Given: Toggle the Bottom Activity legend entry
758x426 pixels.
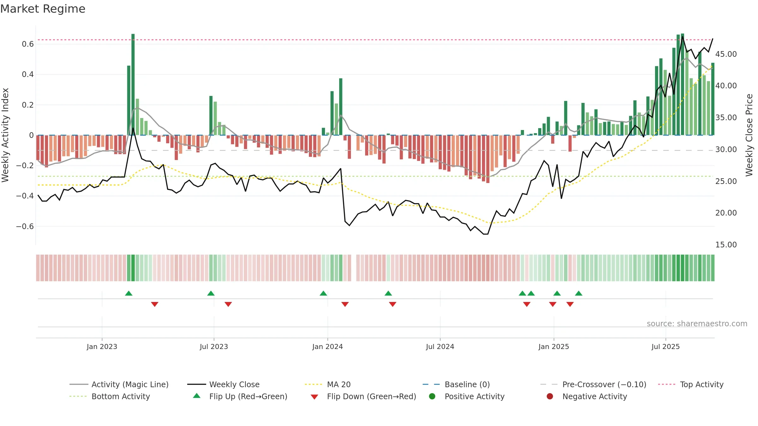Looking at the screenshot, I should tap(110, 396).
